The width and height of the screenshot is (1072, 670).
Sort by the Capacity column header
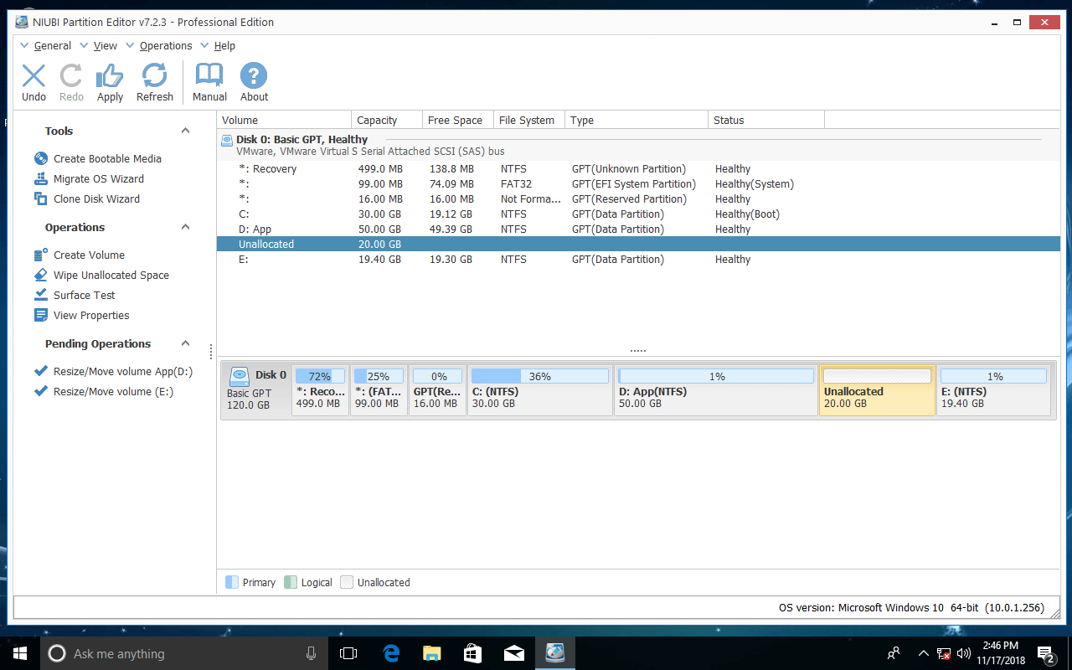pos(386,120)
